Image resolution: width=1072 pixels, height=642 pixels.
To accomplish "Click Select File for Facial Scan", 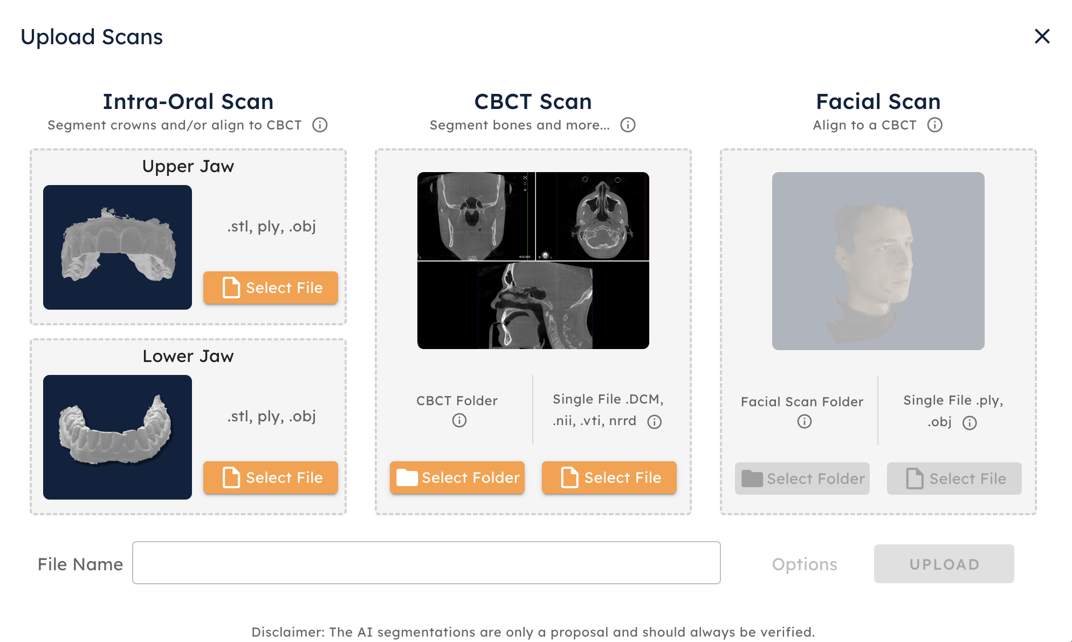I will 954,479.
